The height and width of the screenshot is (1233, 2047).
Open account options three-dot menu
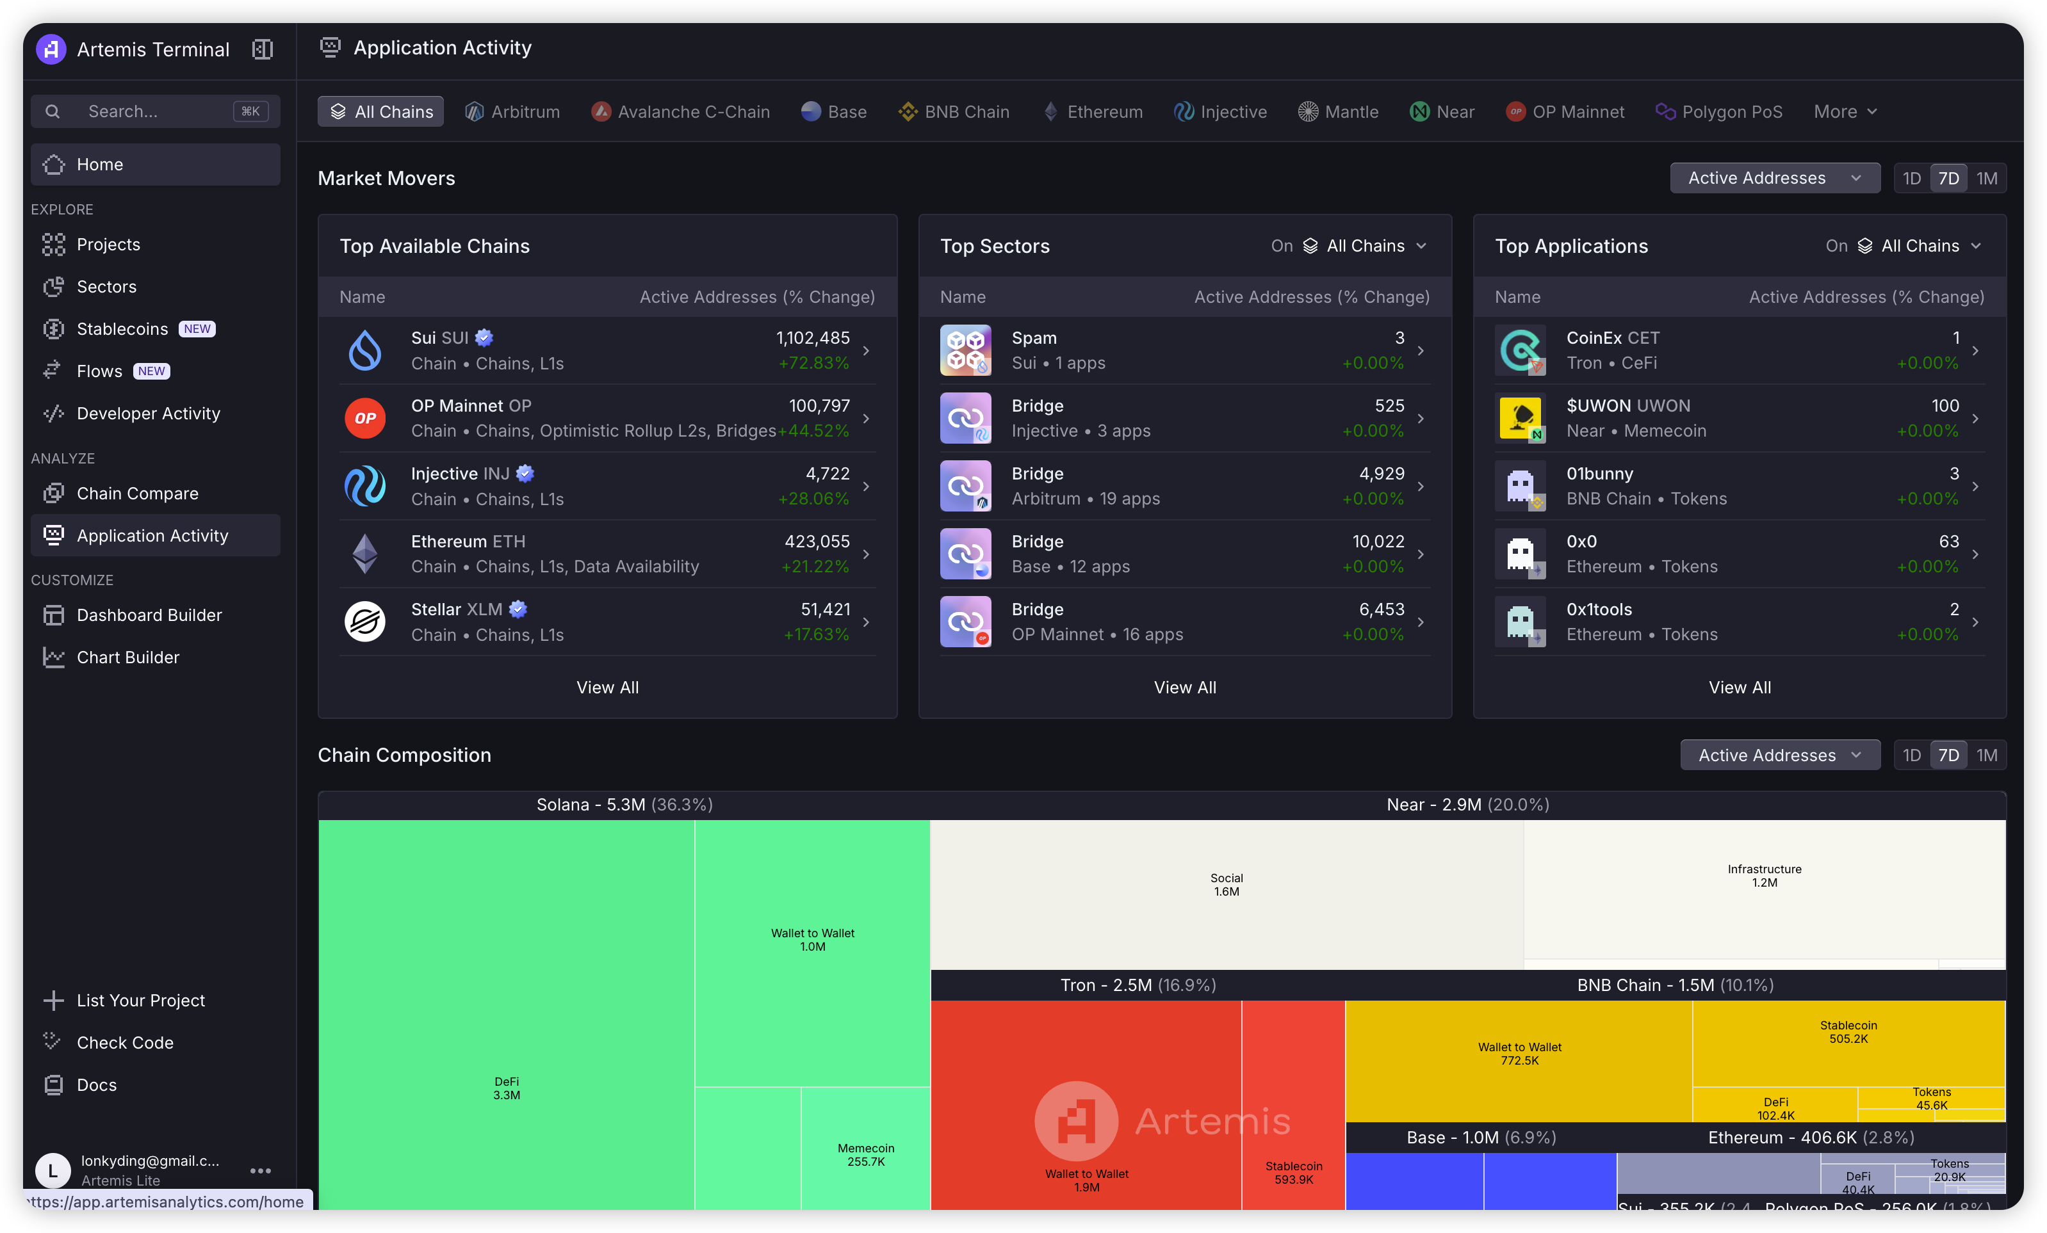(260, 1171)
